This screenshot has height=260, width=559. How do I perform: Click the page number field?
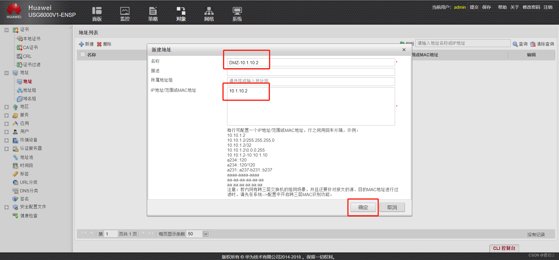pos(111,234)
